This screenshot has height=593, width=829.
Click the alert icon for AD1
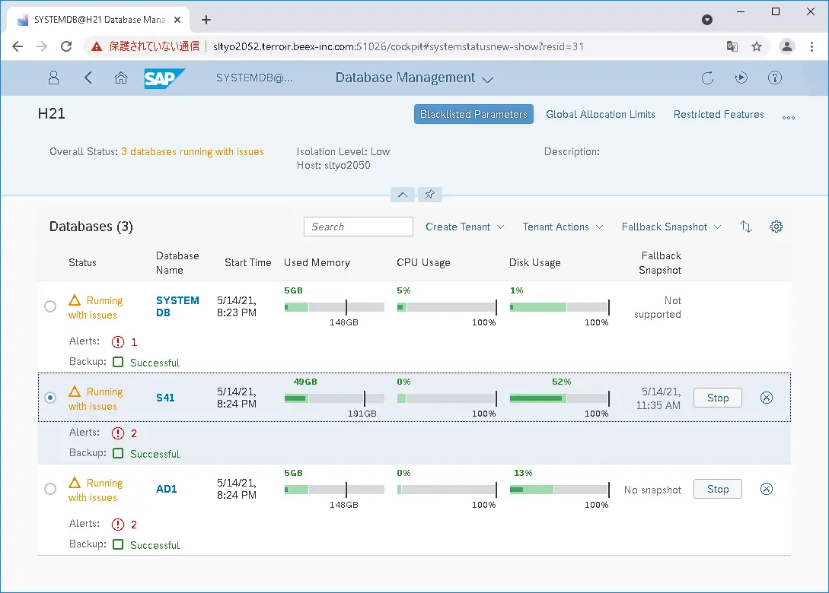pos(118,525)
